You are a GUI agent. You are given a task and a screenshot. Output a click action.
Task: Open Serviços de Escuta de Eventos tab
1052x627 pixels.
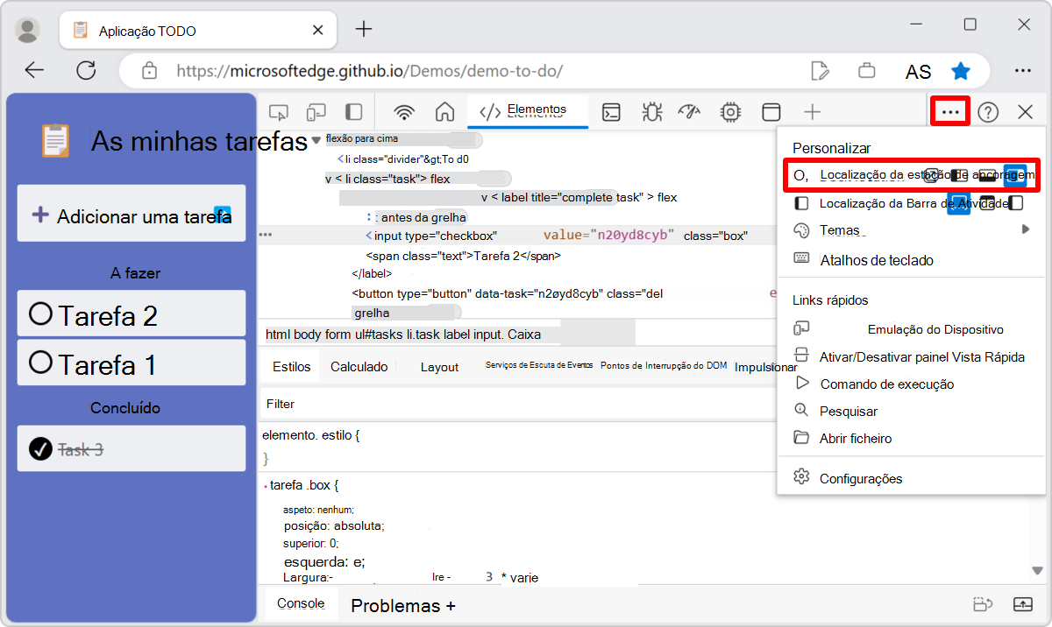tap(539, 365)
